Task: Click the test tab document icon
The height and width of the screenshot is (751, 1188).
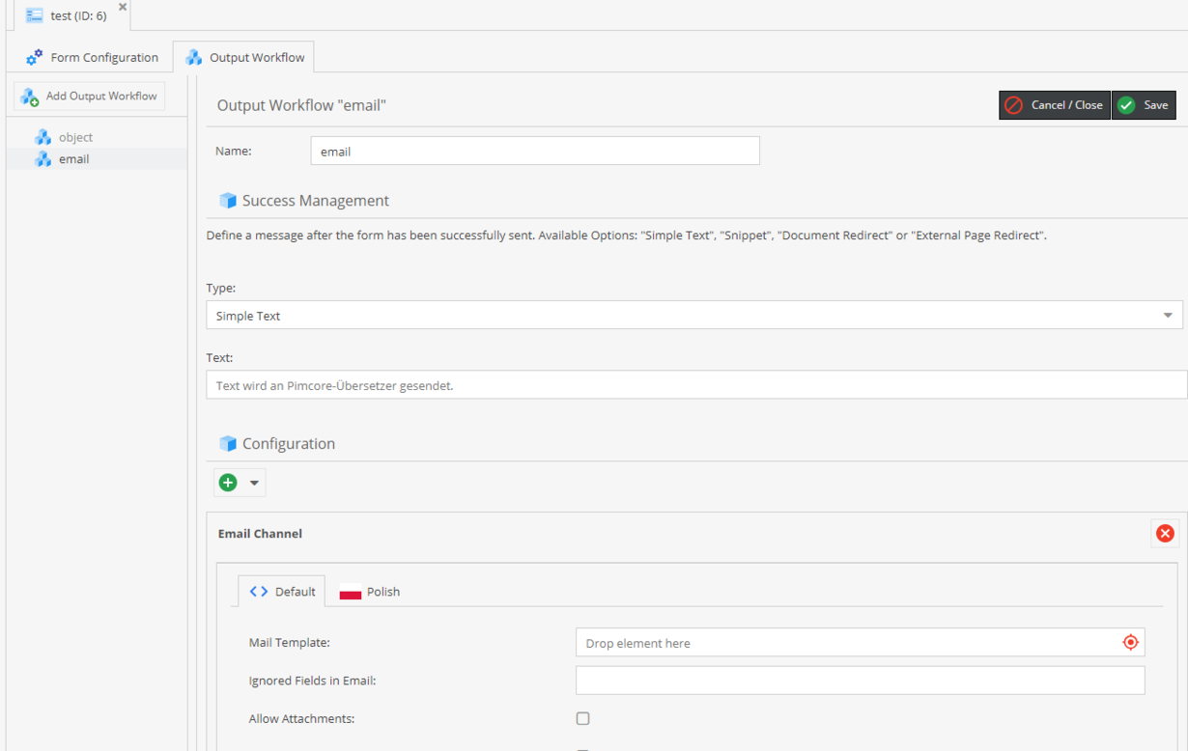Action: tap(35, 15)
